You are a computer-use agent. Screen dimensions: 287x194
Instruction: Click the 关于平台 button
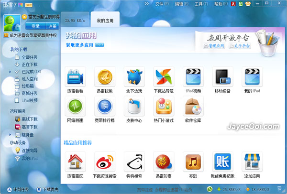(x=240, y=46)
